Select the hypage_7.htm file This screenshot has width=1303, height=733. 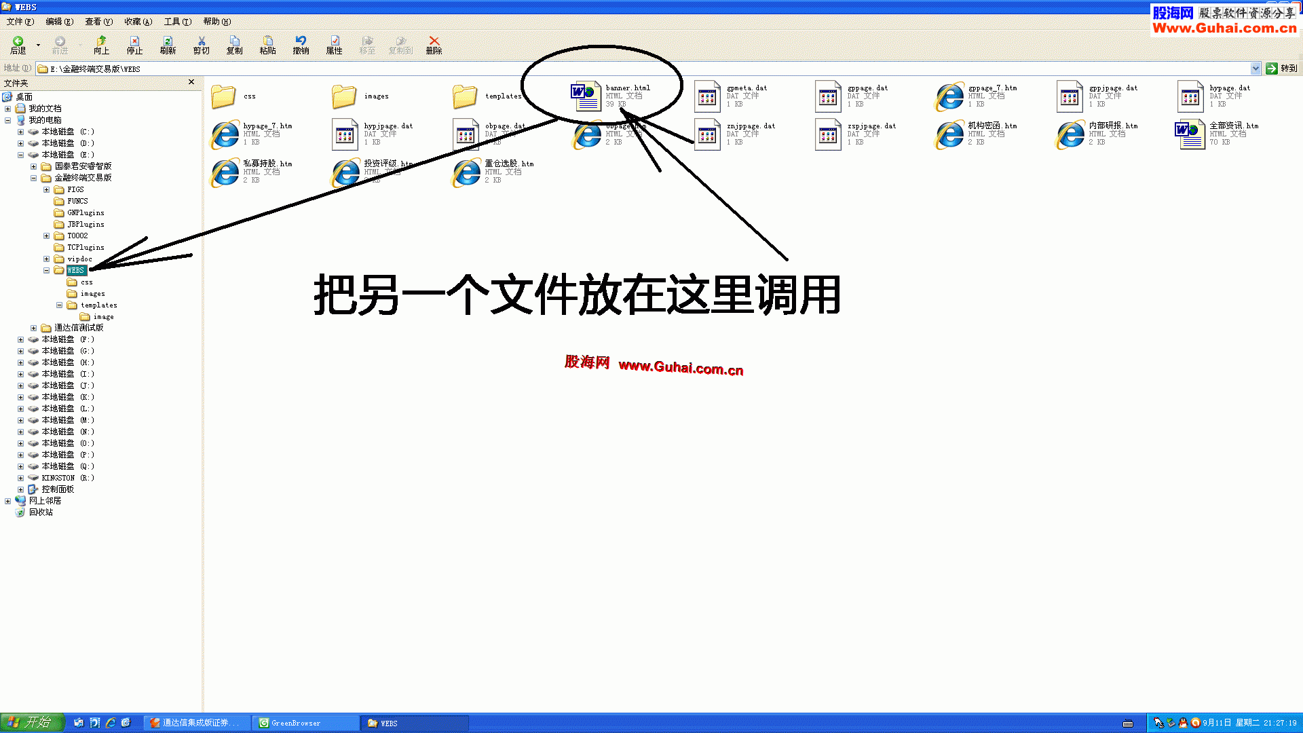[252, 134]
